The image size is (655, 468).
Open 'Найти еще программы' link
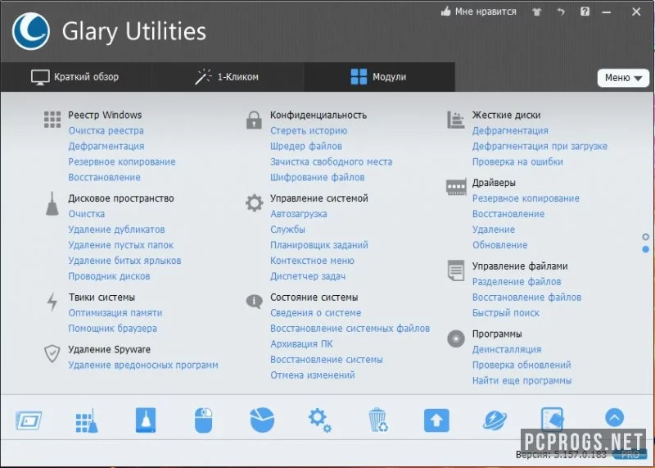pos(522,380)
